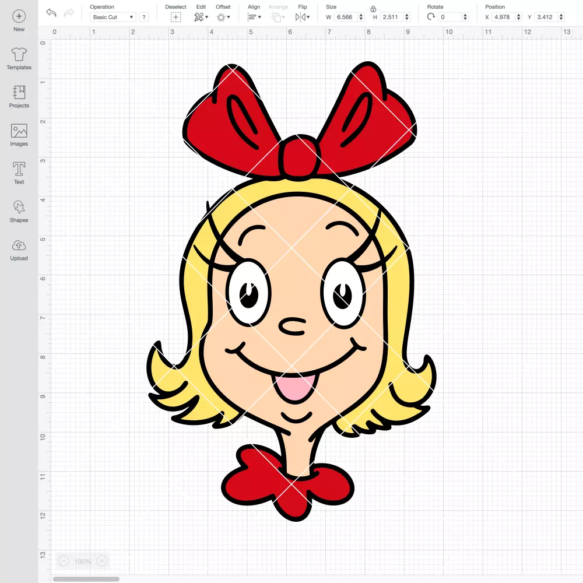Open the Operation Basic Cut dropdown
Image resolution: width=583 pixels, height=583 pixels.
[113, 17]
